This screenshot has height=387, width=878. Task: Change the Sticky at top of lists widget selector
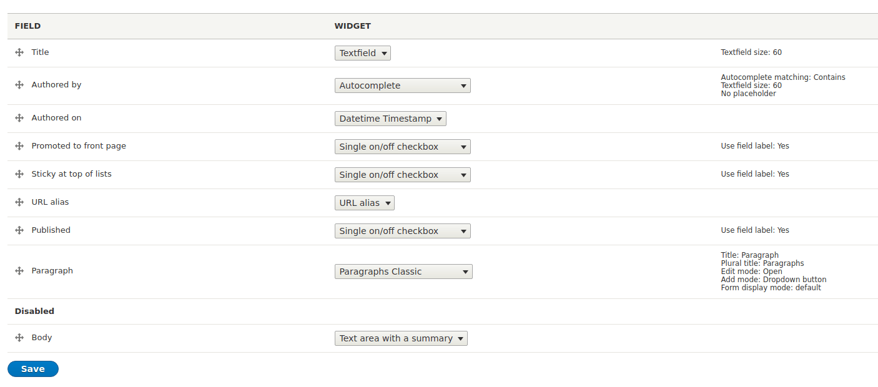click(x=402, y=174)
